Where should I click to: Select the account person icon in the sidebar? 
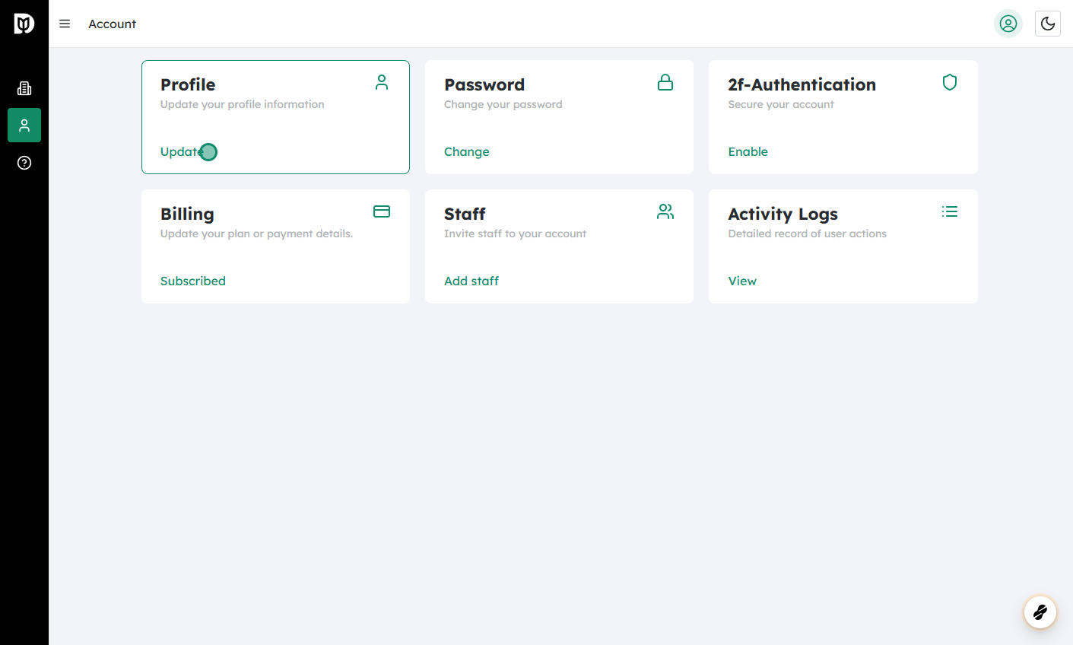(24, 125)
